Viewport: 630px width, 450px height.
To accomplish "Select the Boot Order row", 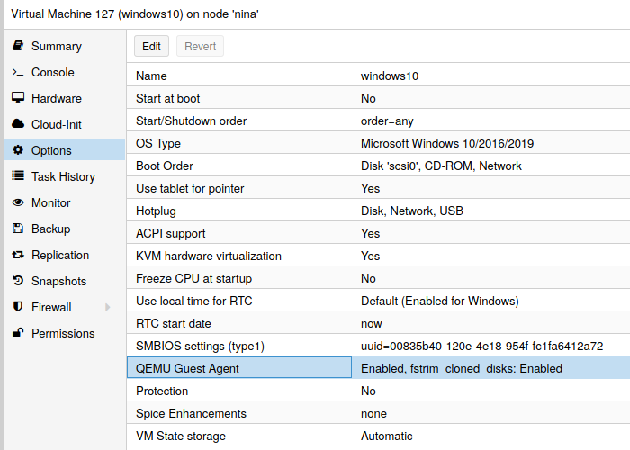I will (x=378, y=166).
